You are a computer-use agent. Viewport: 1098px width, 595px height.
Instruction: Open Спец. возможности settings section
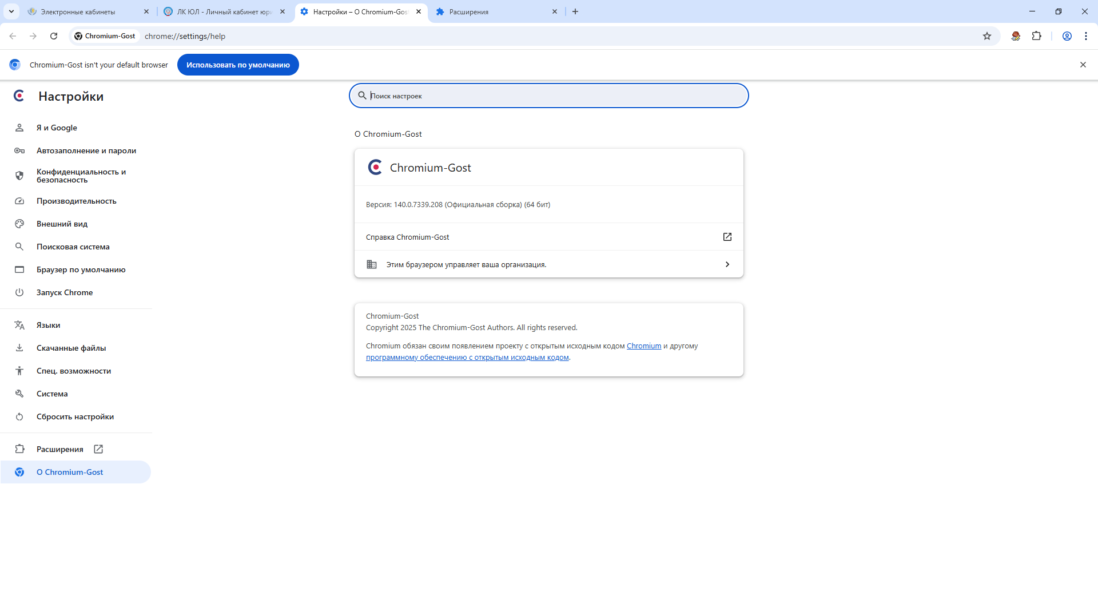[x=76, y=371]
